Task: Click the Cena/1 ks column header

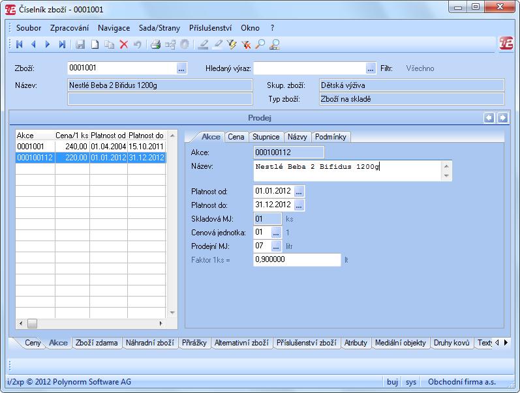Action: 72,136
